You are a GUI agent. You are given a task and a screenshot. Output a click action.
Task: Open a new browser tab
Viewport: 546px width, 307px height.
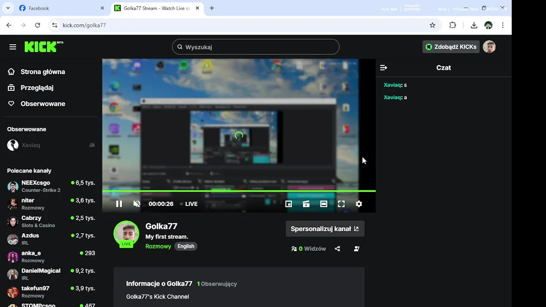pyautogui.click(x=212, y=8)
